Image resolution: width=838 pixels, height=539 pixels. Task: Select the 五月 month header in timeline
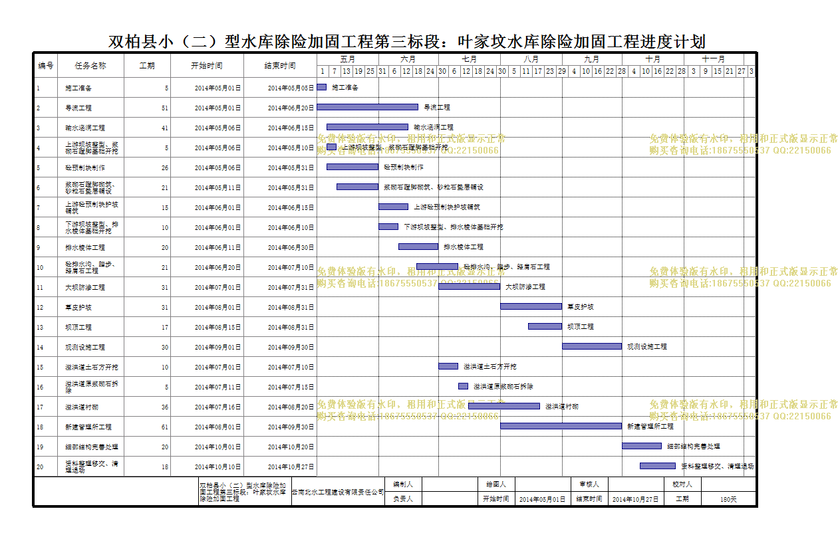point(348,59)
